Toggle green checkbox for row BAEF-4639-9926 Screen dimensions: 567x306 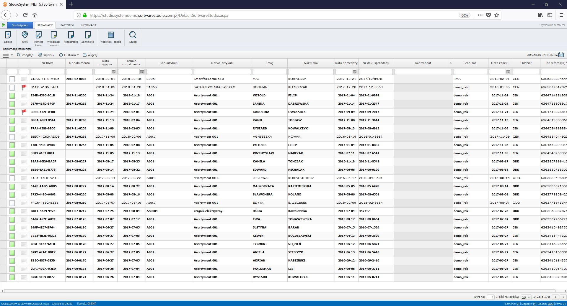click(12, 211)
